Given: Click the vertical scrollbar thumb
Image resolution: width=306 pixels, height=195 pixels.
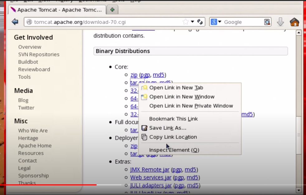Looking at the screenshot, I should 299,135.
